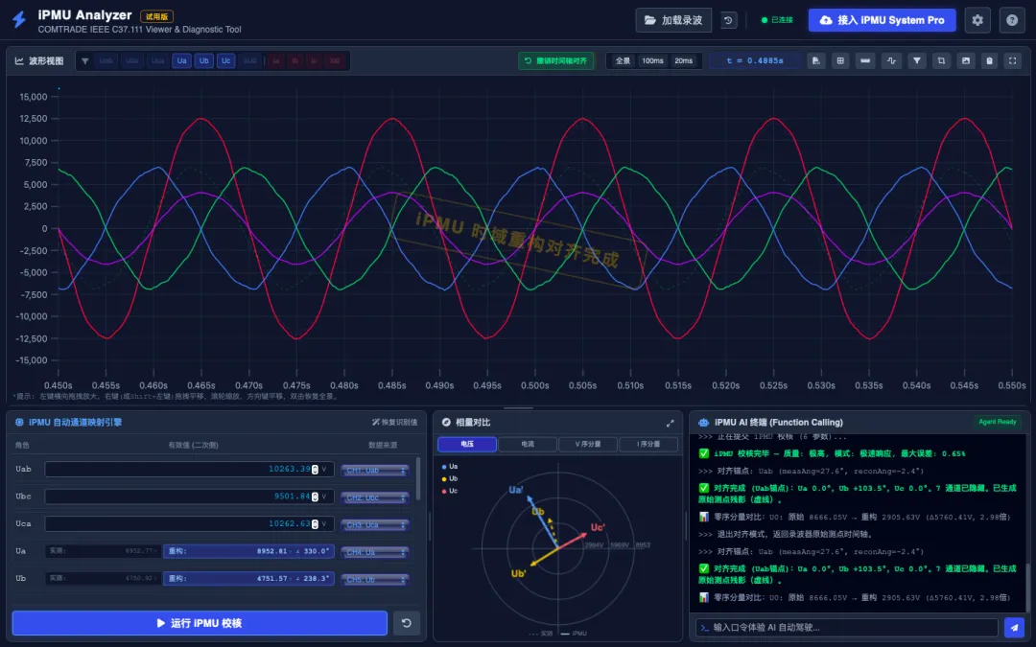This screenshot has width=1036, height=647.
Task: Click the filter funnel icon in right toolbar
Action: point(917,60)
